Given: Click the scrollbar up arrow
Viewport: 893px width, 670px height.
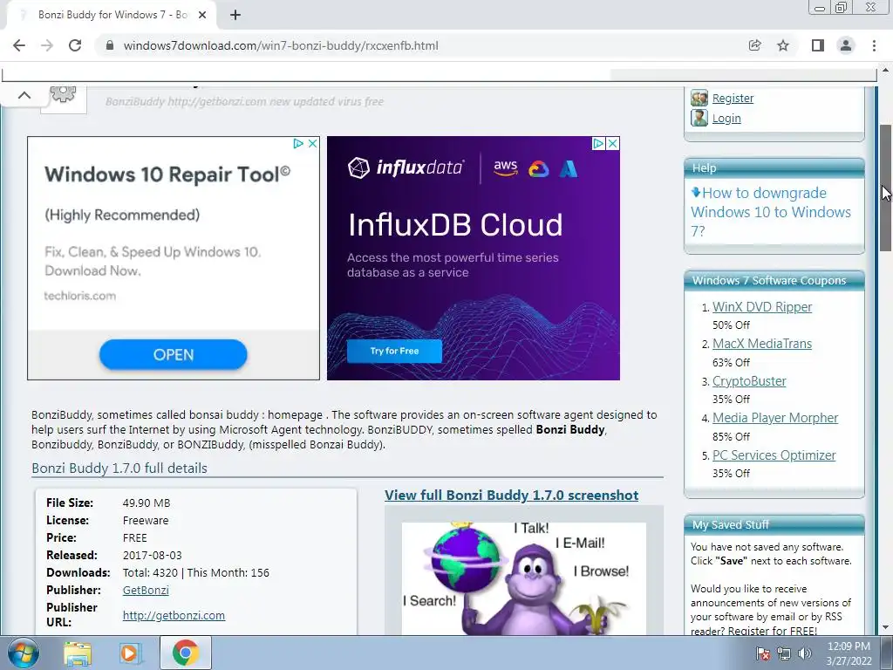Looking at the screenshot, I should pyautogui.click(x=885, y=71).
